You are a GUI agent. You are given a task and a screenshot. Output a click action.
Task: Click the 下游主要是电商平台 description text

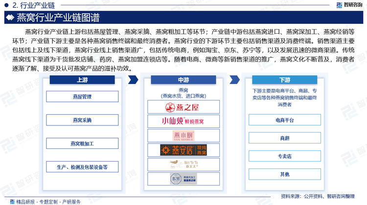pyautogui.click(x=285, y=98)
